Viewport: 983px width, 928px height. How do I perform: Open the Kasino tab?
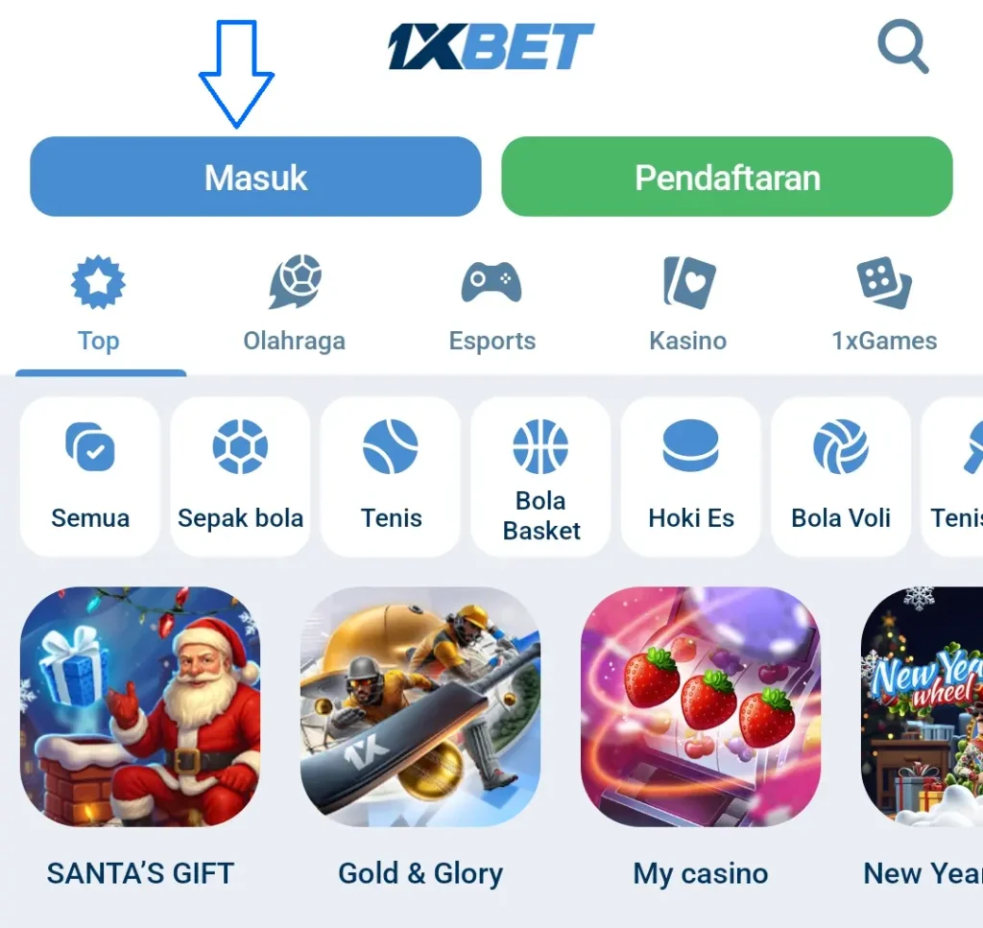(x=688, y=306)
